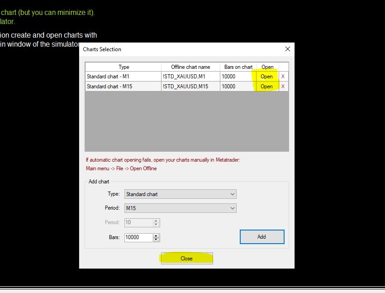385x293 pixels.
Task: Select the Standard chart - M1 cell
Action: pos(123,77)
